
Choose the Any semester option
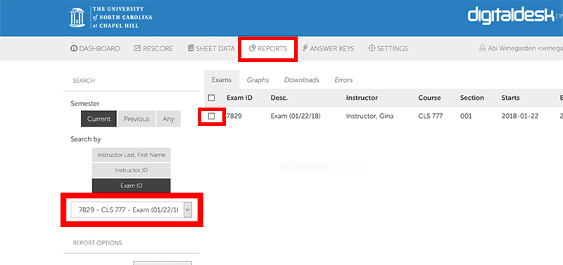(x=168, y=119)
